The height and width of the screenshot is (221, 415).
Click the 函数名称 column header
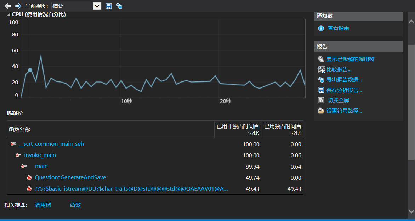110,129
